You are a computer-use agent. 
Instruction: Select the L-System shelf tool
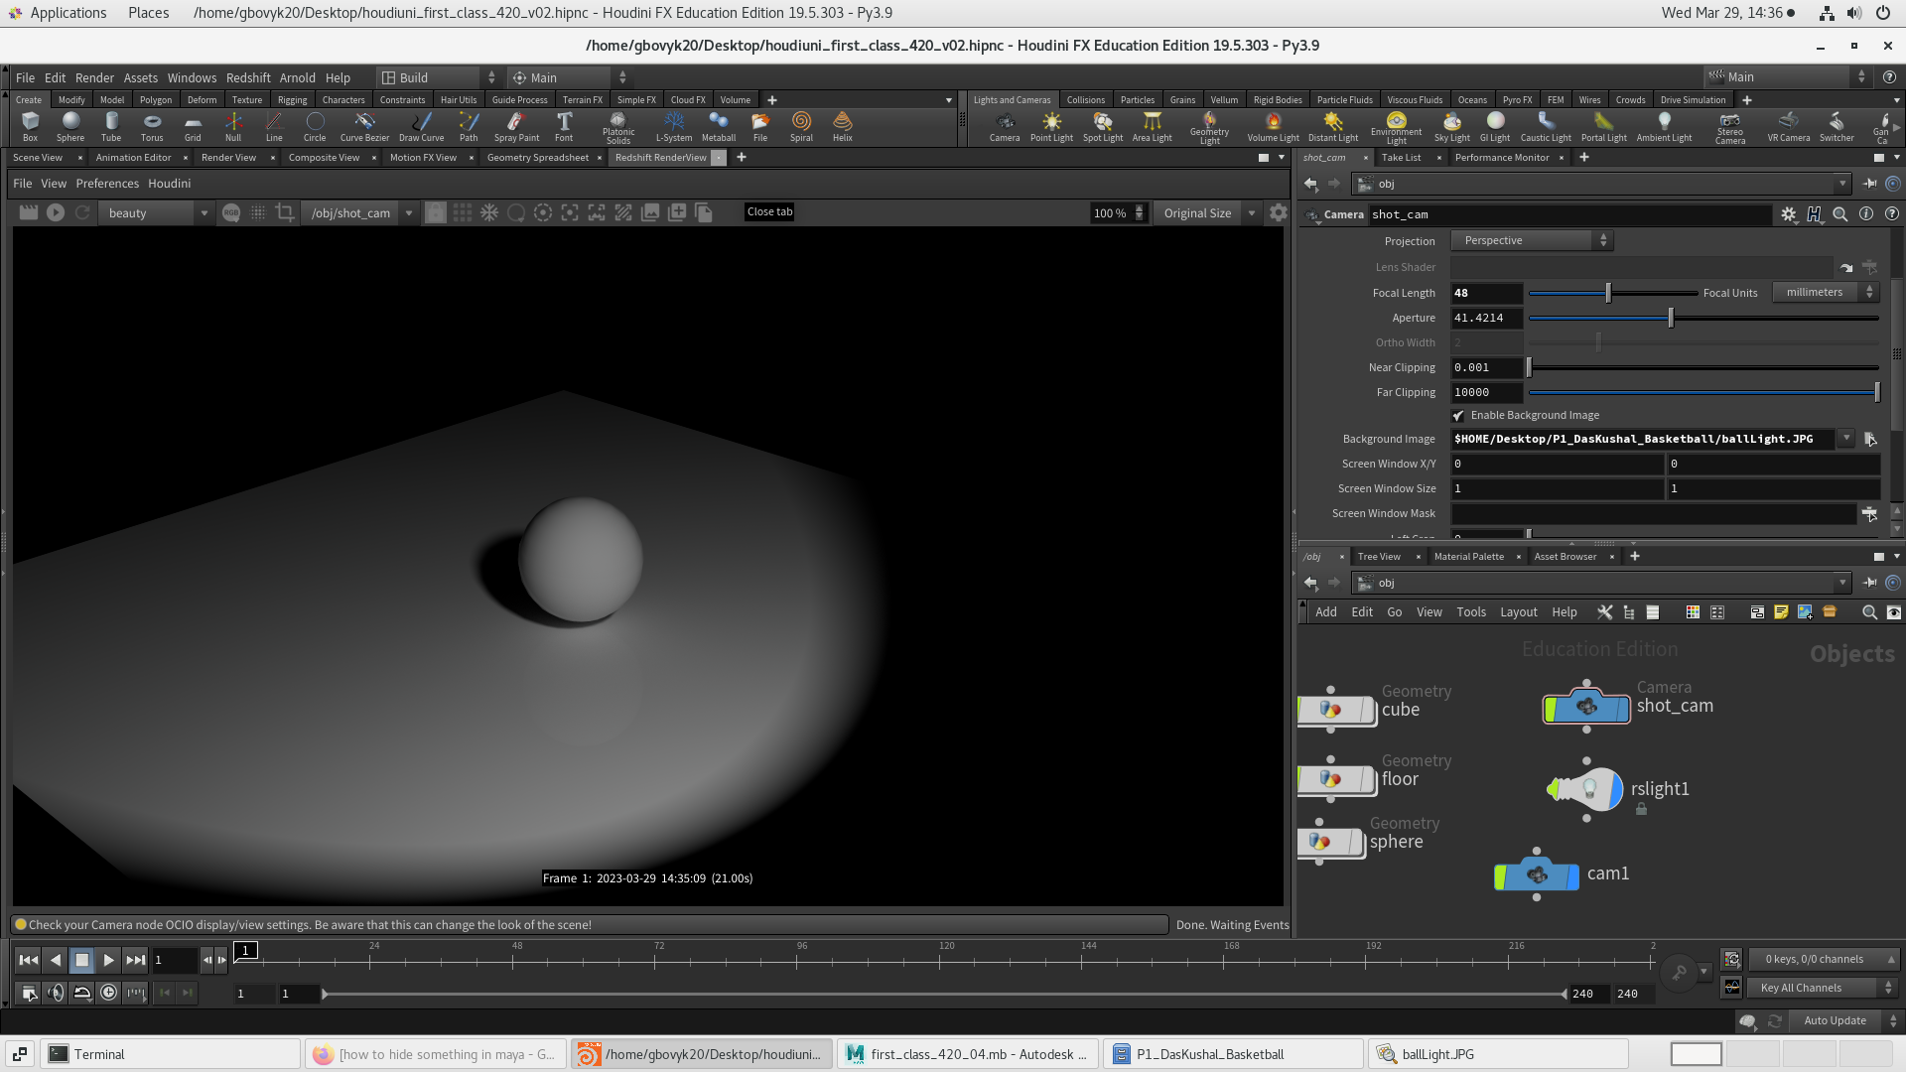674,126
